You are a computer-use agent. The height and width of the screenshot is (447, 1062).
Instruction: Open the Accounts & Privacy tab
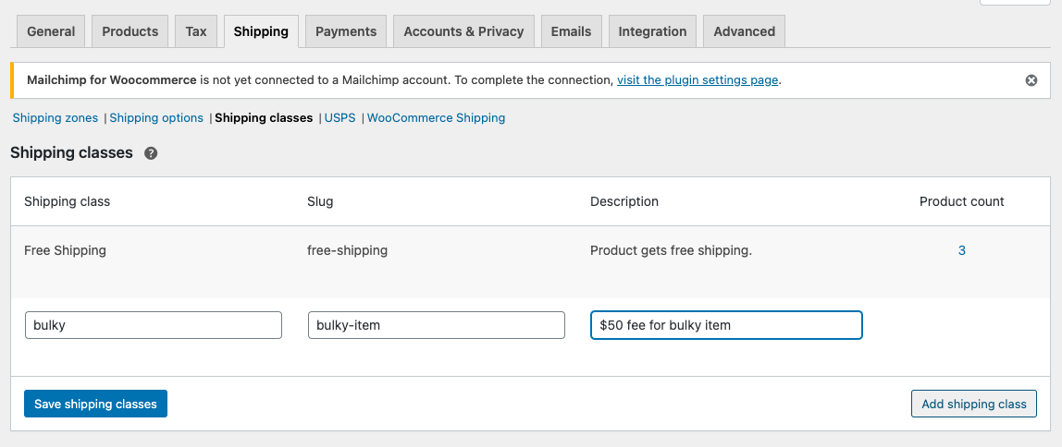tap(464, 31)
